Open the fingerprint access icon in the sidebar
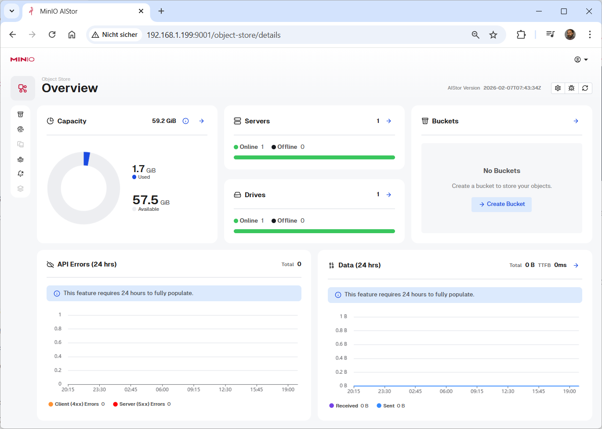 20,130
